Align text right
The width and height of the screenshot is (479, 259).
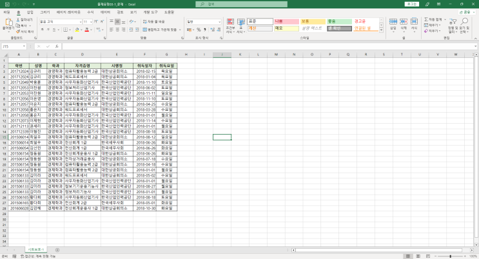(123, 30)
